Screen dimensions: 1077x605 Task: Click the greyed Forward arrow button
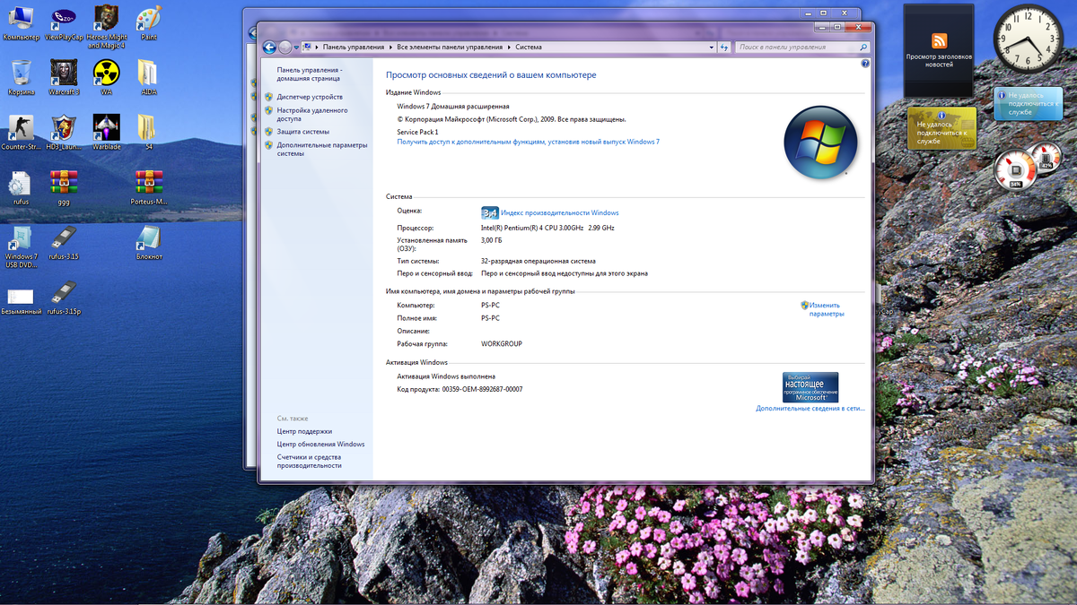tap(285, 47)
